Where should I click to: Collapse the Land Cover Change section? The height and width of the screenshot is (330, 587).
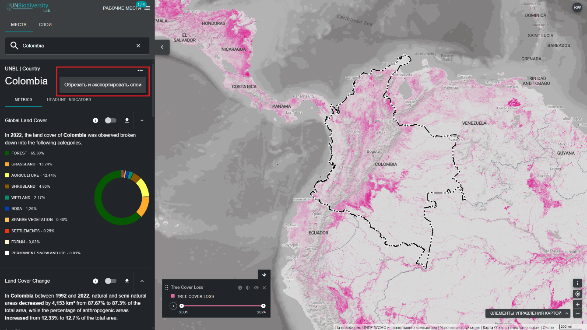point(142,281)
